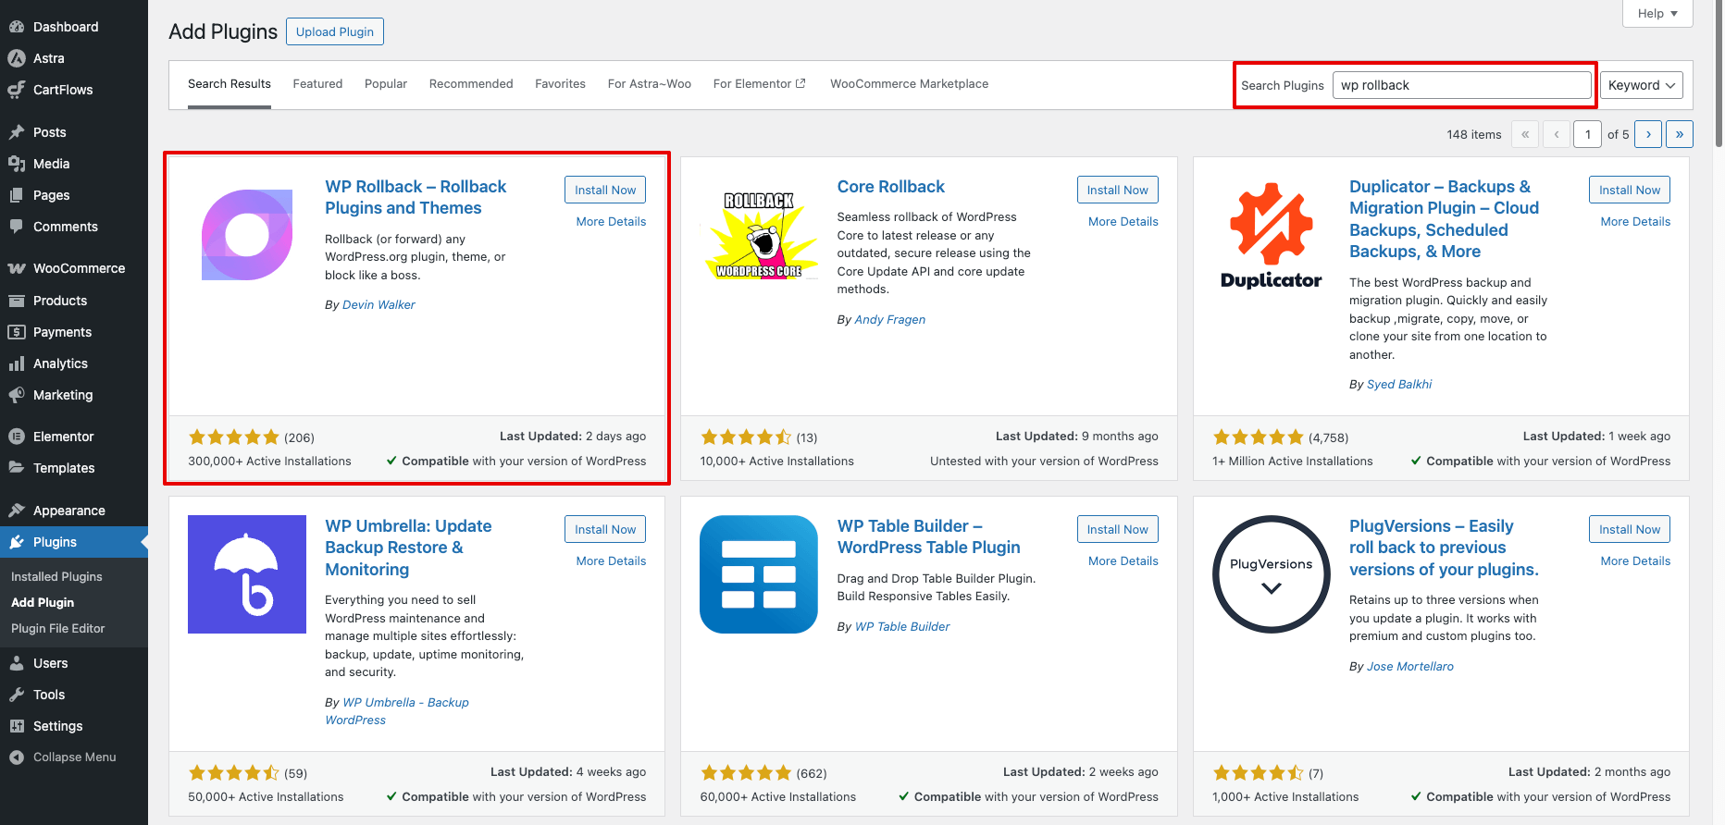Install the Duplicator plugin
The image size is (1725, 825).
pyautogui.click(x=1630, y=190)
